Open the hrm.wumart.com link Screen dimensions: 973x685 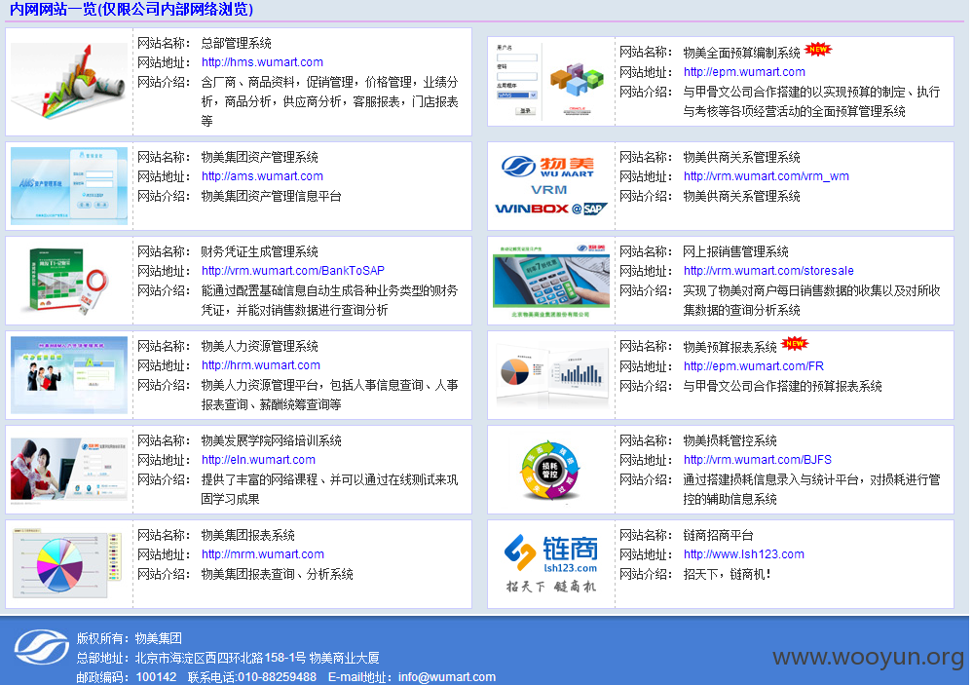[x=261, y=365]
